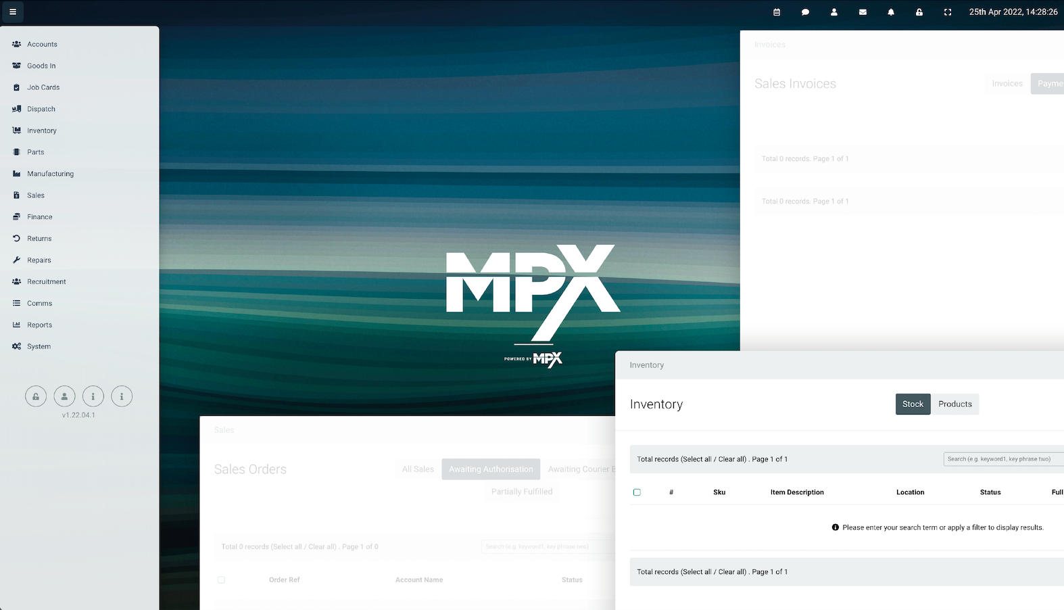
Task: Switch to Products tab in Inventory
Action: point(955,404)
